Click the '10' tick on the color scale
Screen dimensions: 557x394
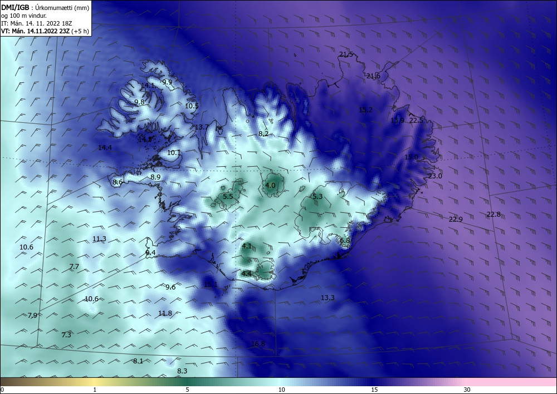pyautogui.click(x=281, y=390)
